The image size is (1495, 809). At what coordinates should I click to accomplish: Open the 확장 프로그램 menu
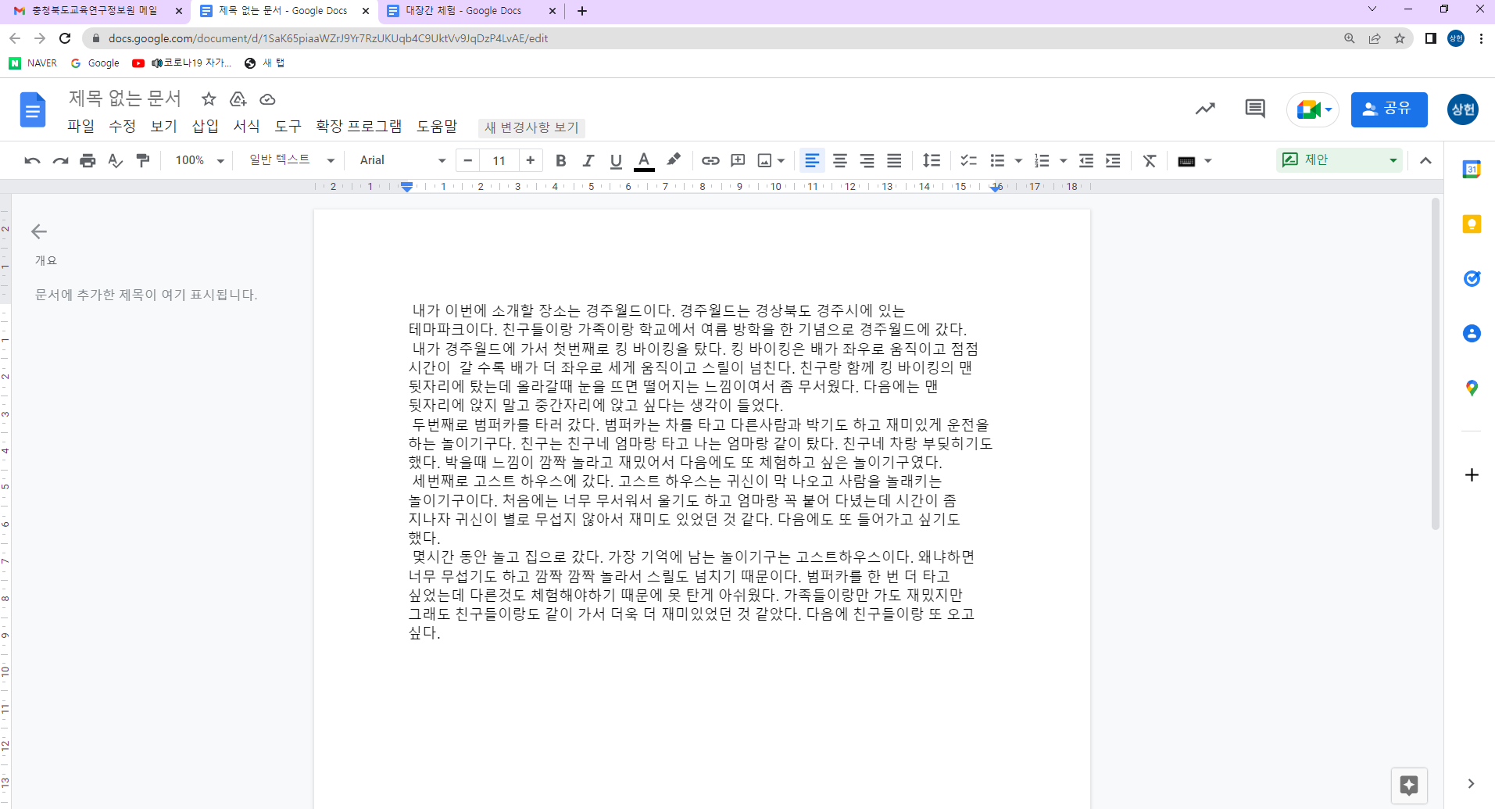(x=359, y=127)
